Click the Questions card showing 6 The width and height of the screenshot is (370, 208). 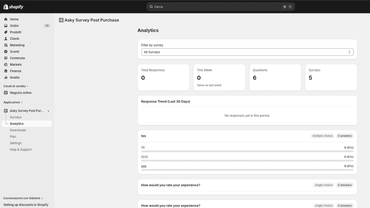[x=275, y=77]
